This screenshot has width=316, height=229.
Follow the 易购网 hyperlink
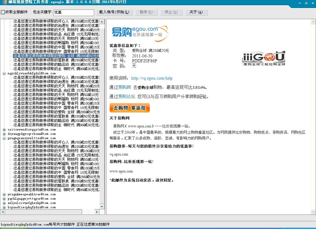click(x=124, y=87)
